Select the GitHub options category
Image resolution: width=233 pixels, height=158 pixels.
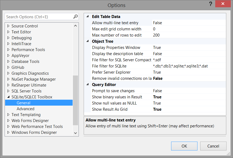pyautogui.click(x=18, y=67)
